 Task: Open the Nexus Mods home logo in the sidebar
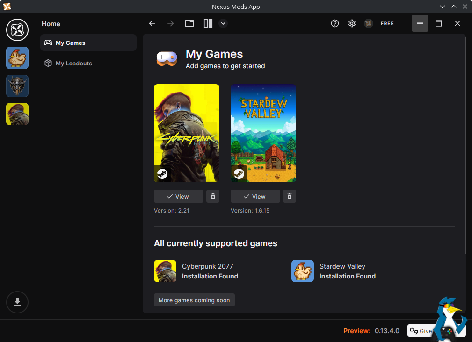point(17,30)
